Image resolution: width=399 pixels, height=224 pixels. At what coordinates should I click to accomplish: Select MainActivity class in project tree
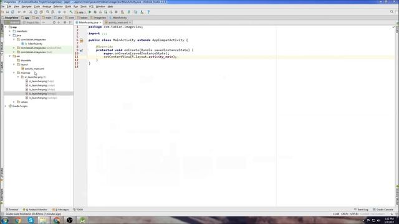tap(36, 44)
